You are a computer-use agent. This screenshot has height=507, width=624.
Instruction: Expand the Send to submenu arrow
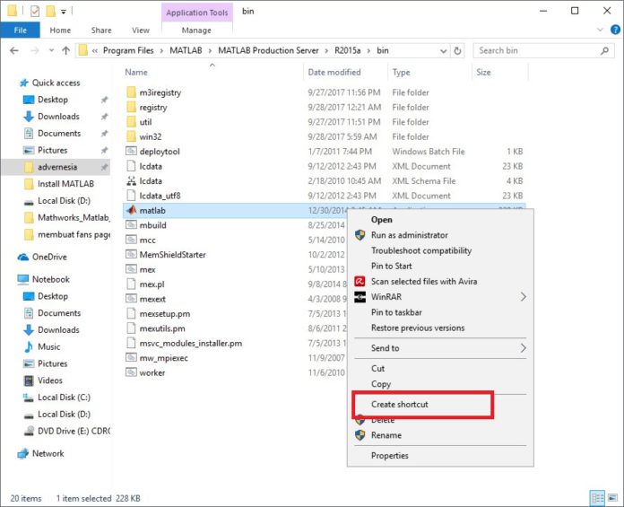click(523, 347)
